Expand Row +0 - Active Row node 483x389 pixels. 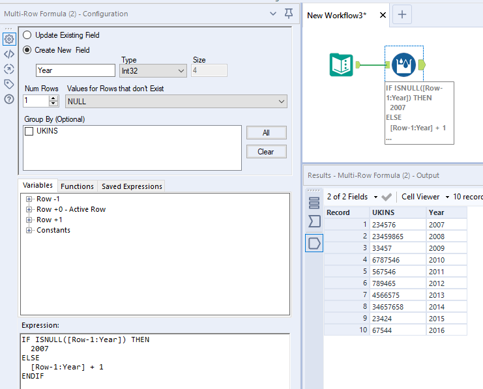pos(29,209)
